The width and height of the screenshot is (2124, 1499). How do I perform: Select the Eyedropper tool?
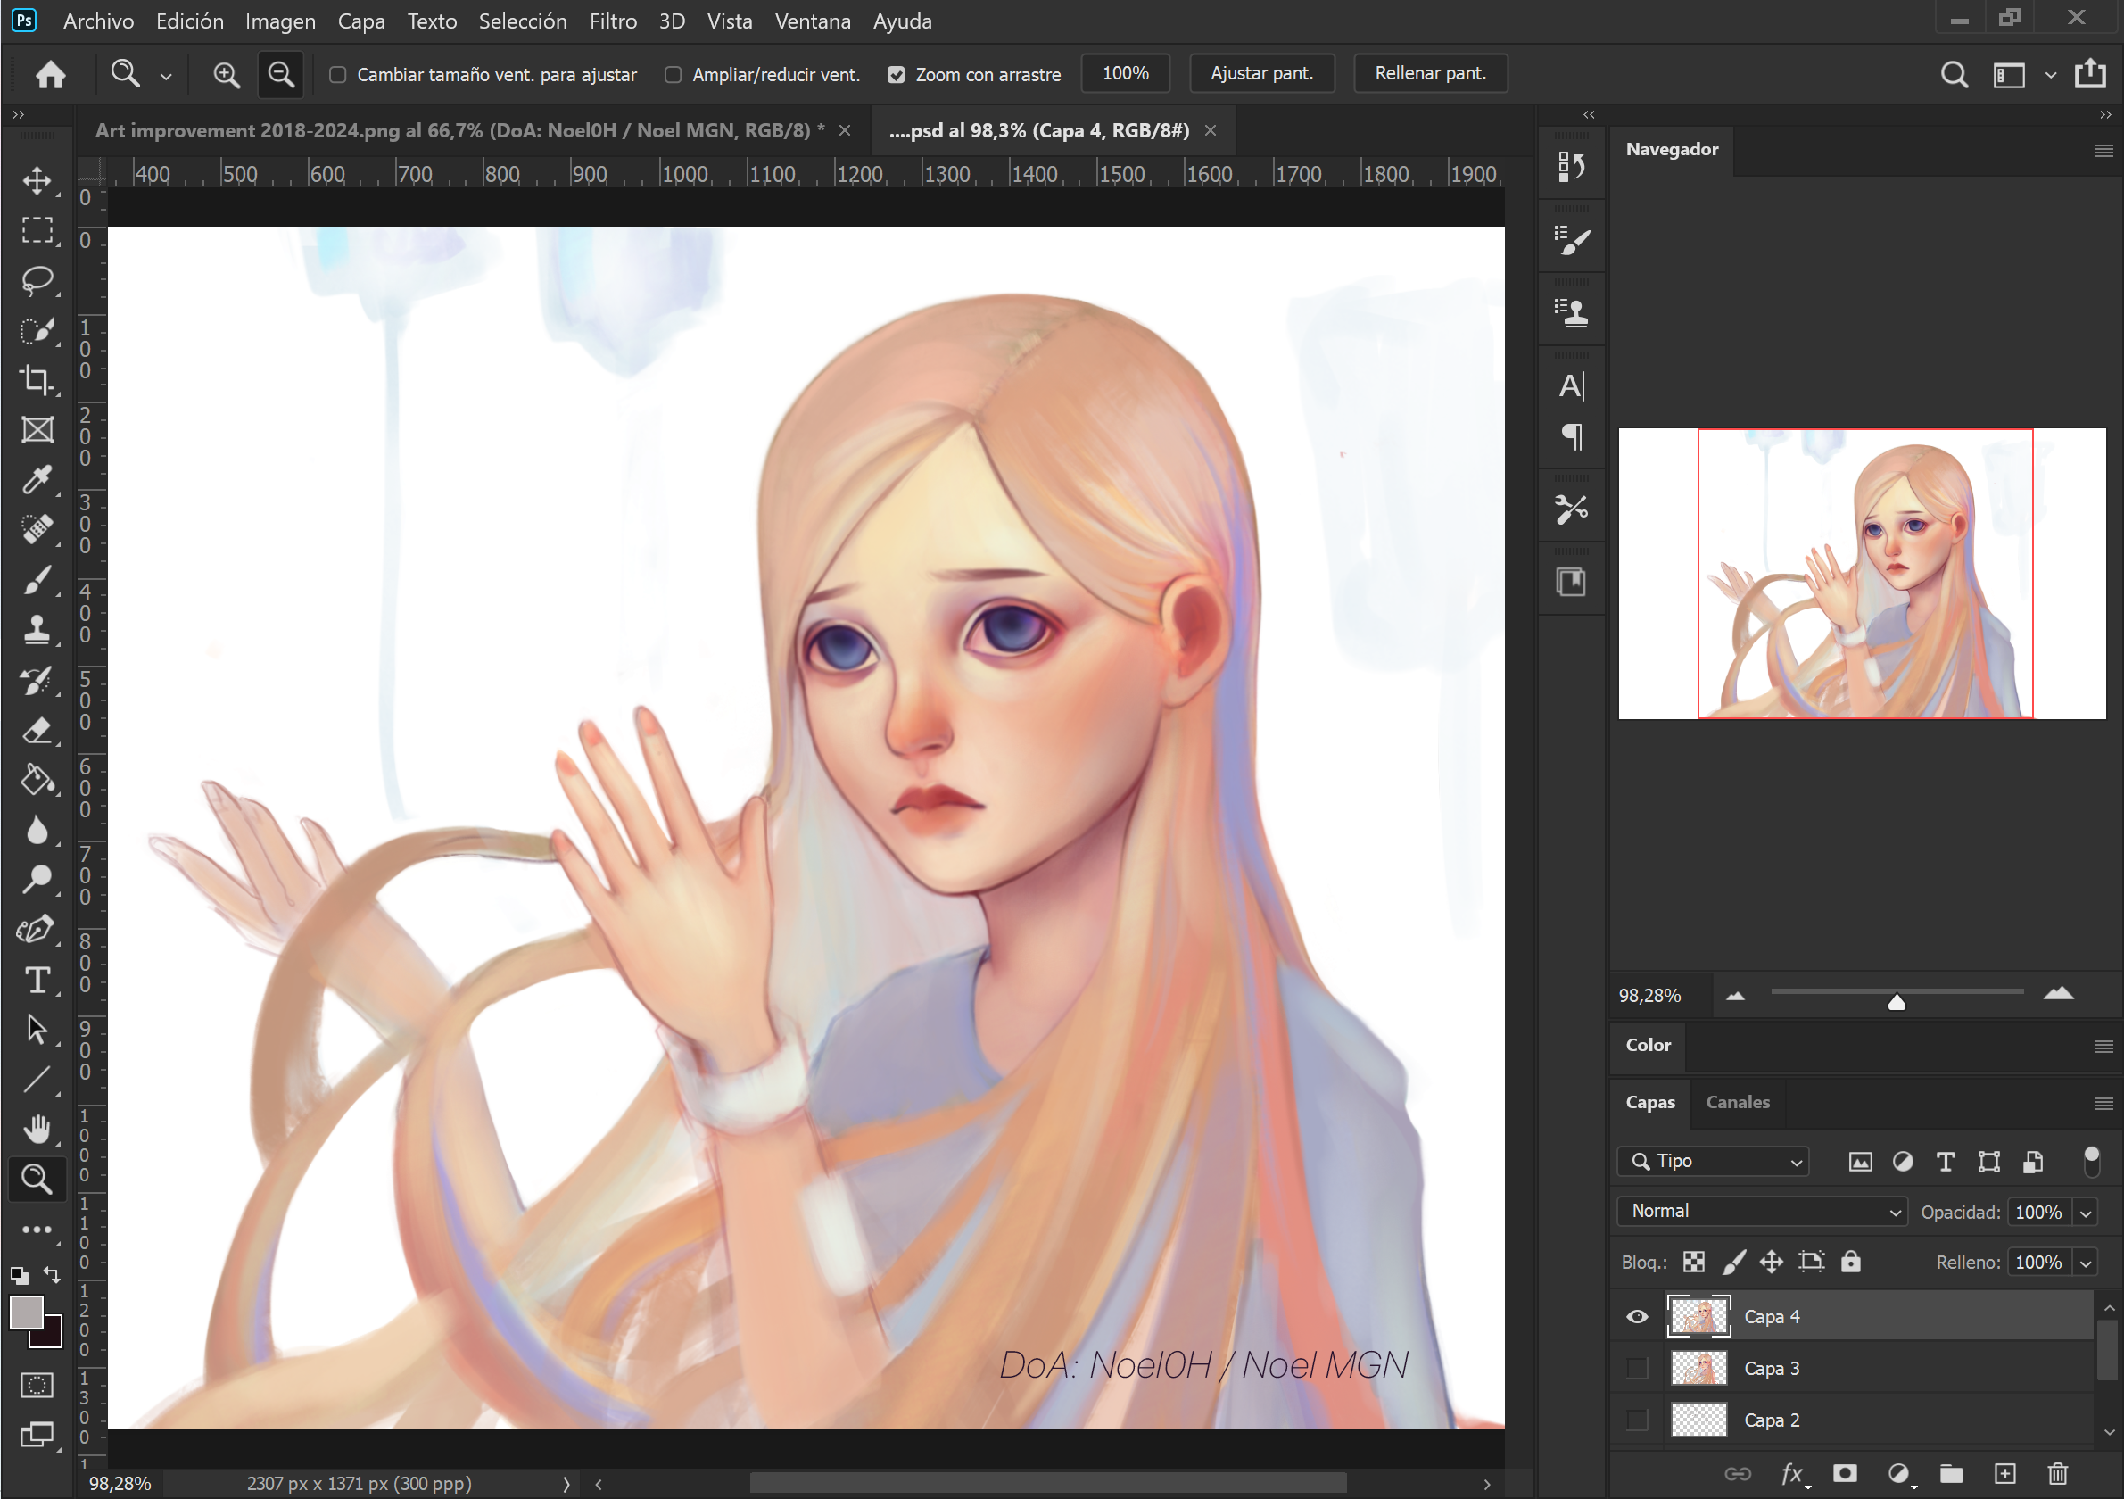coord(37,480)
